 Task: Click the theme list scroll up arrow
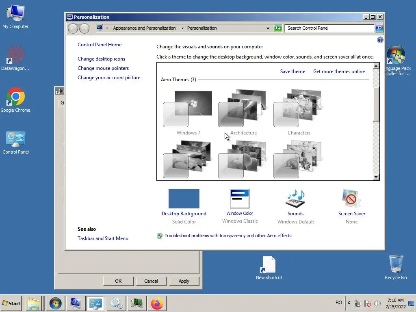(376, 66)
